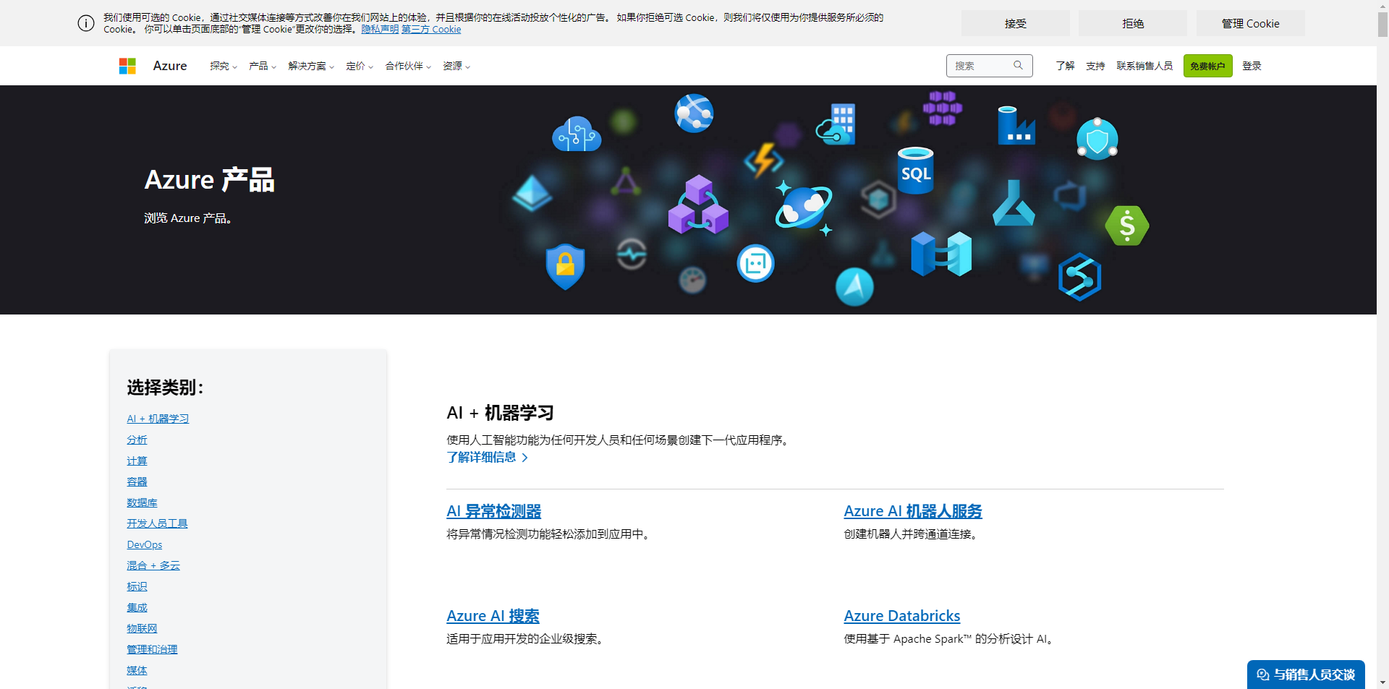Click the cookie banner info icon
1389x689 pixels.
86,23
